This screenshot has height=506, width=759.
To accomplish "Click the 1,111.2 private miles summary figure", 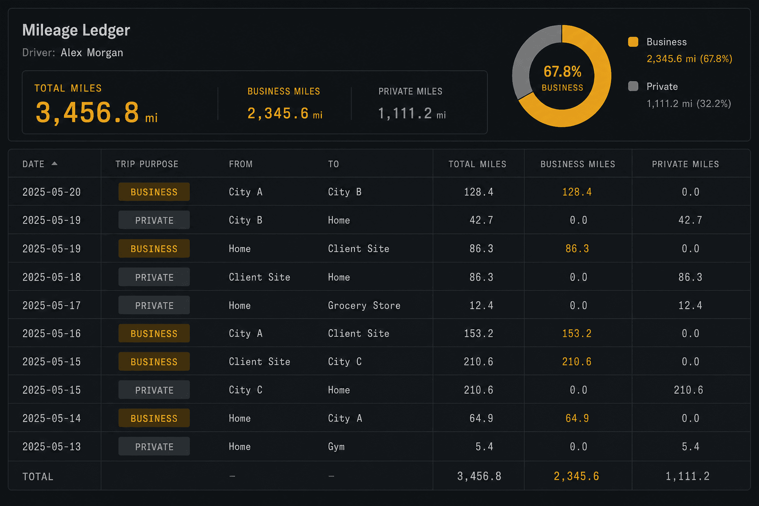I will pos(405,113).
